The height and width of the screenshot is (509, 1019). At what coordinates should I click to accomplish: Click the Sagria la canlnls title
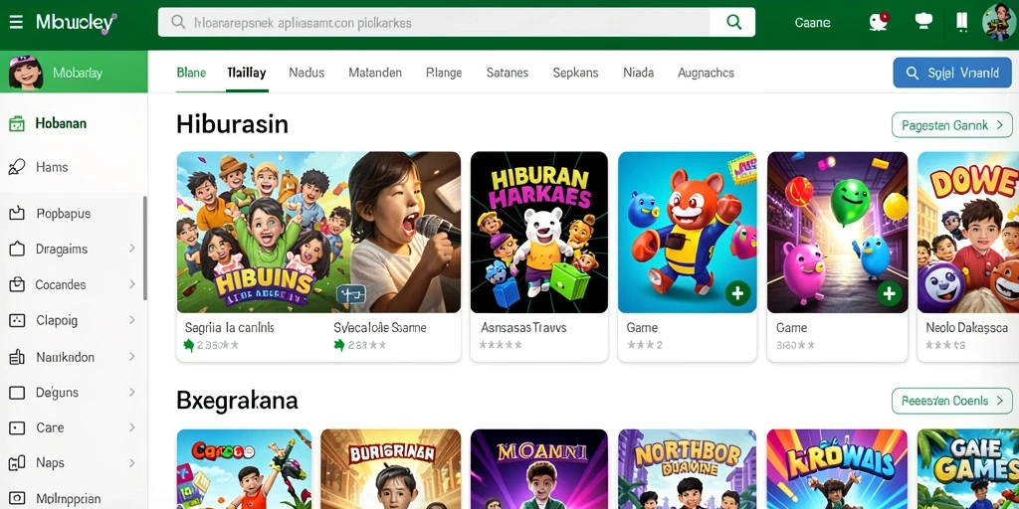coord(230,328)
